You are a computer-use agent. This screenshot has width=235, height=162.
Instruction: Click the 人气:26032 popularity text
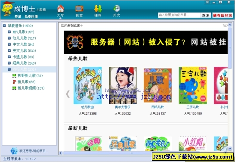pos(123,114)
